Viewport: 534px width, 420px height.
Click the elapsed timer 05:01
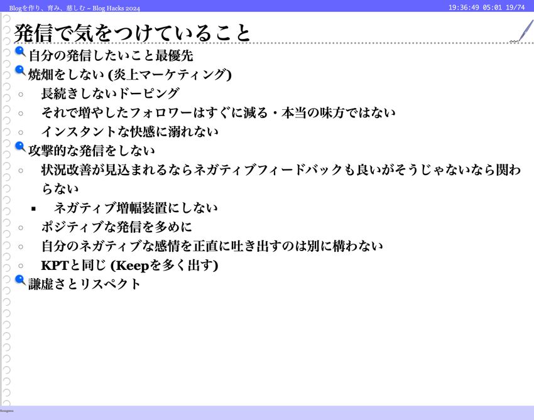(492, 8)
